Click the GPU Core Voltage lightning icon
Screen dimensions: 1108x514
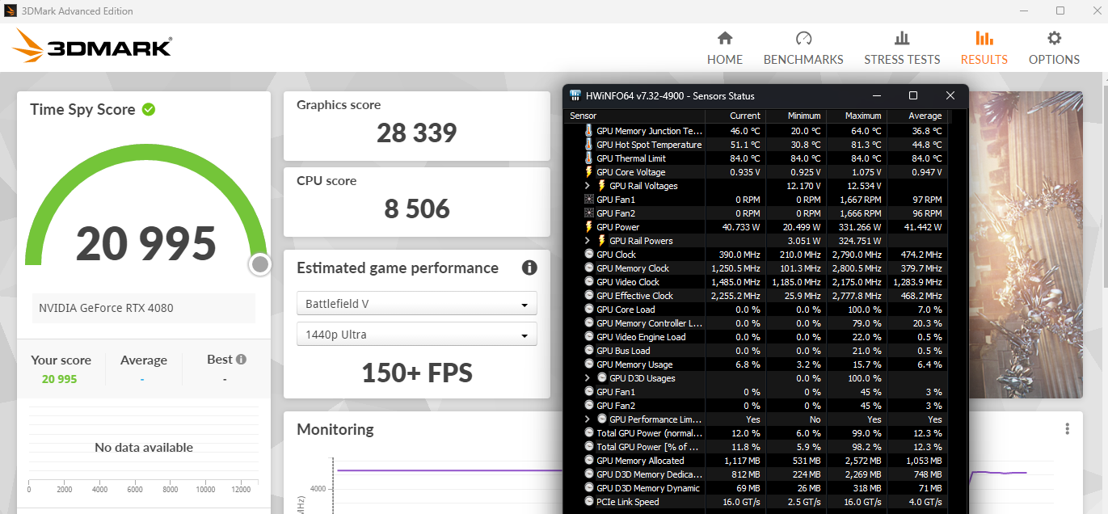point(588,172)
